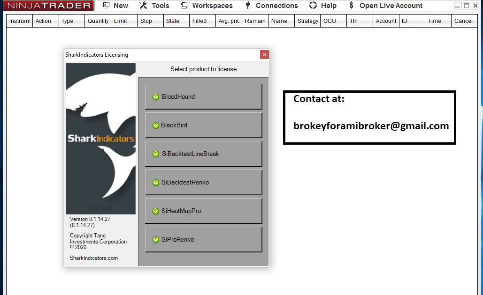
Task: Open the Connections menu
Action: pos(271,6)
